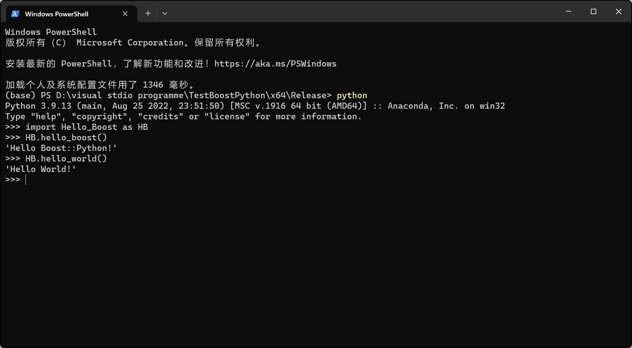Screen dimensions: 632x348
Task: Close the terminal window
Action: coord(619,12)
